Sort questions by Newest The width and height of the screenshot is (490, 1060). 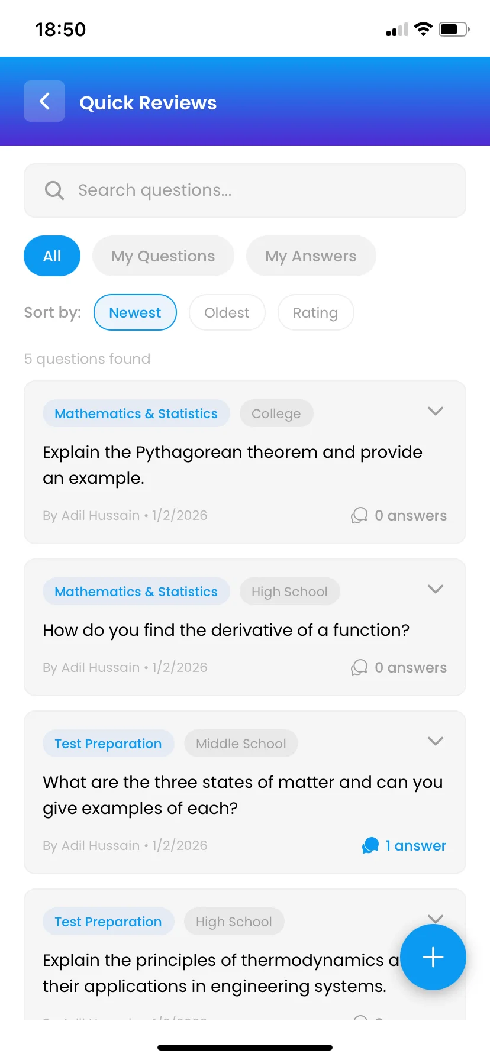coord(135,312)
